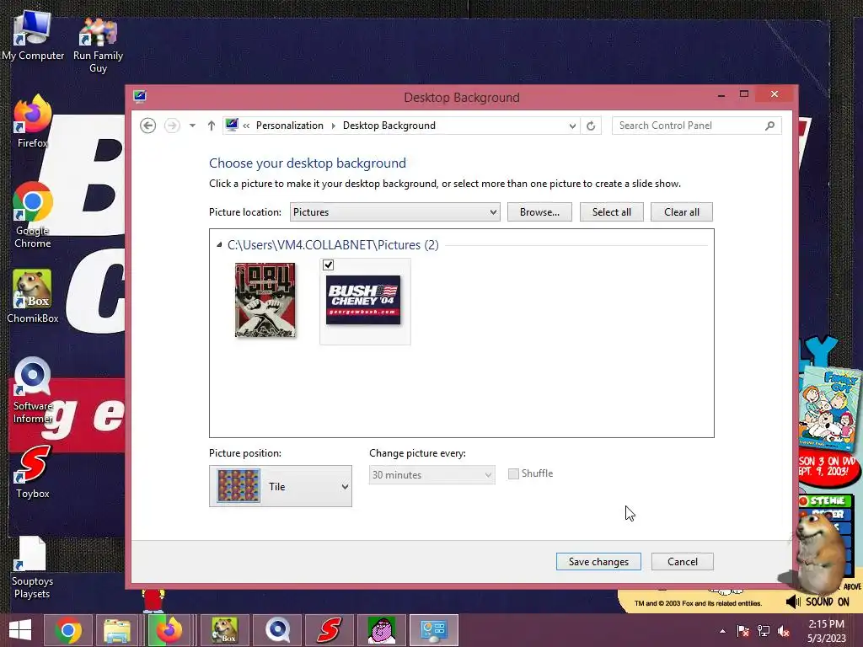
Task: Open the Windows Start button
Action: point(20,630)
